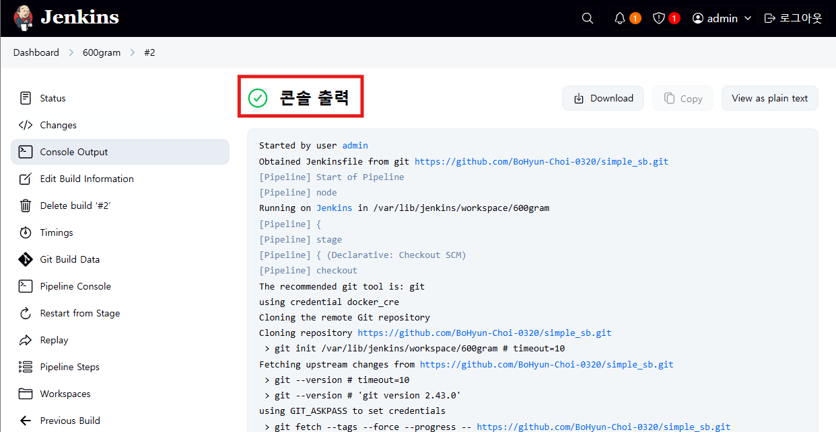Open notifications bell icon

(620, 18)
